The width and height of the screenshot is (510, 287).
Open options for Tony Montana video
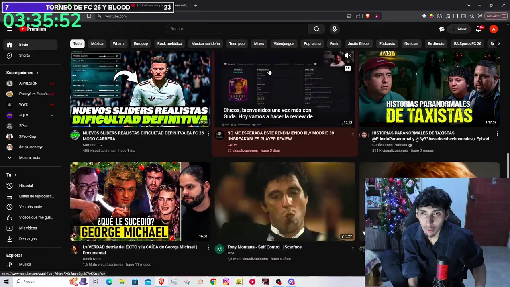tap(353, 247)
